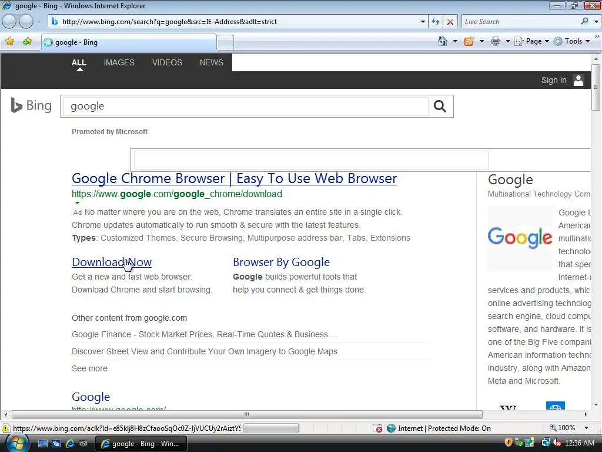Image resolution: width=602 pixels, height=452 pixels.
Task: Click the Live Search magnifier icon
Action: (x=585, y=22)
